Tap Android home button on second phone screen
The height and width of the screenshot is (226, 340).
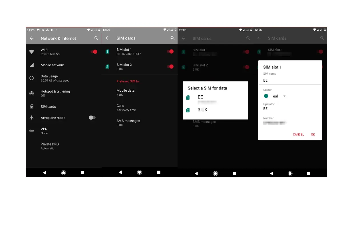[140, 172]
